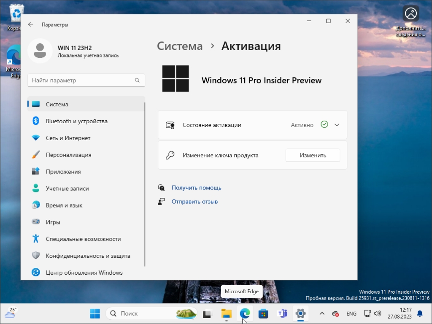Click the green activation checkmark icon

324,124
